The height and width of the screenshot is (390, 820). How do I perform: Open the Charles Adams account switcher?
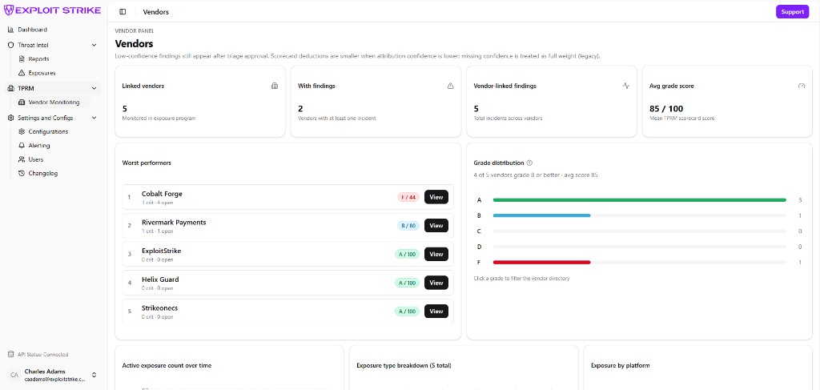coord(94,375)
